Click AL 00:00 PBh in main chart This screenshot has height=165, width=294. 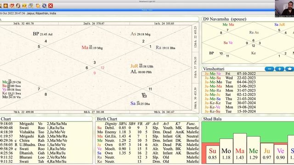(x=141, y=72)
